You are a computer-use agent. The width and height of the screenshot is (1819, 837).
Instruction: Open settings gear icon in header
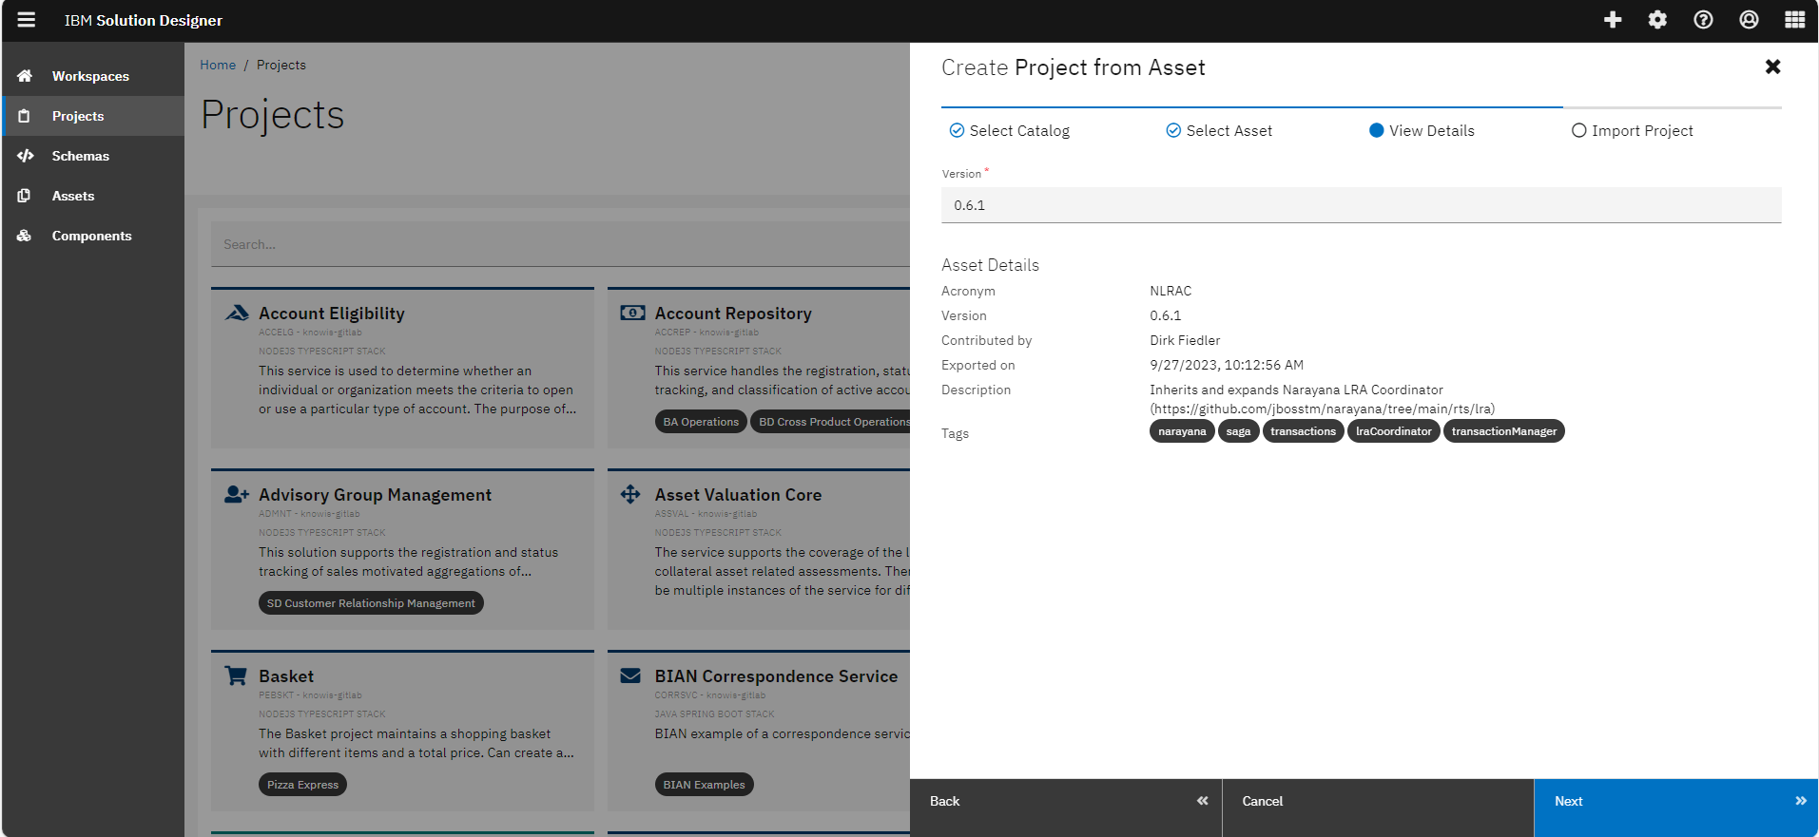[1657, 20]
